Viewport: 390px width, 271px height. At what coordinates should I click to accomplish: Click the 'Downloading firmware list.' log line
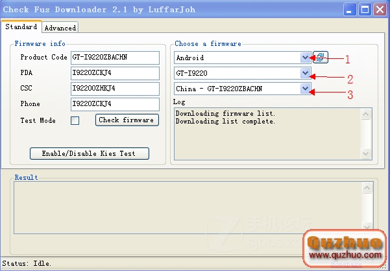225,114
